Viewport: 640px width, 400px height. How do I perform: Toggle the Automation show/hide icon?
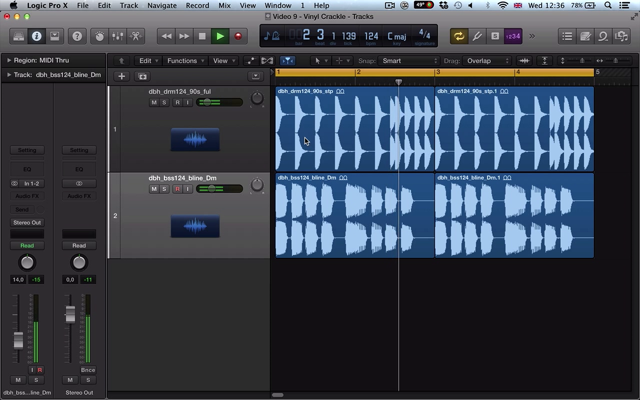pos(251,61)
